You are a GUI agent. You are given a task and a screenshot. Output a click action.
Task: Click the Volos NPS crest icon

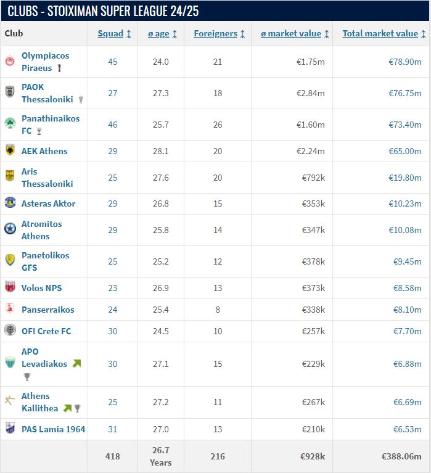click(10, 287)
